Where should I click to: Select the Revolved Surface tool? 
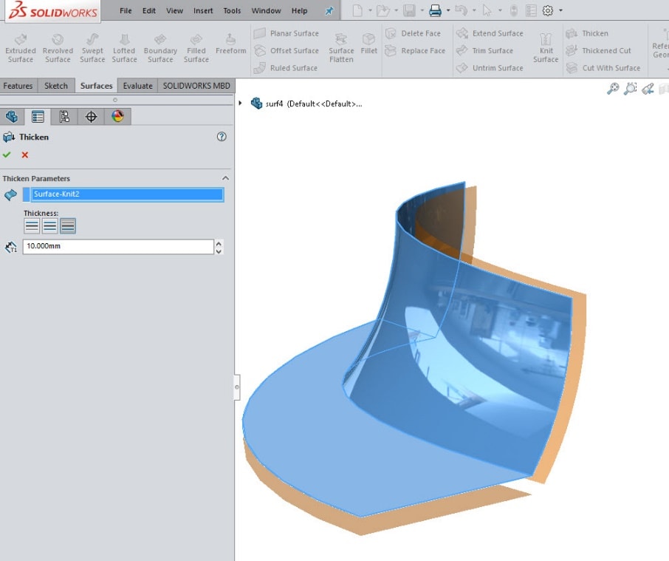click(58, 48)
